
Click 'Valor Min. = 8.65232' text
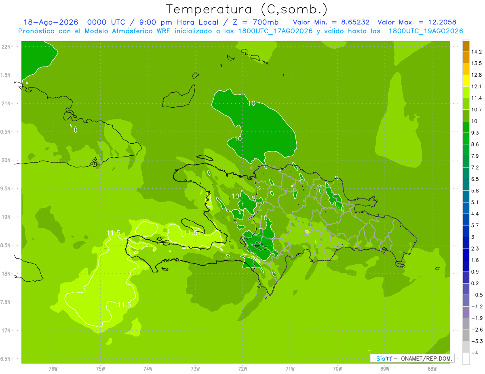(331, 22)
